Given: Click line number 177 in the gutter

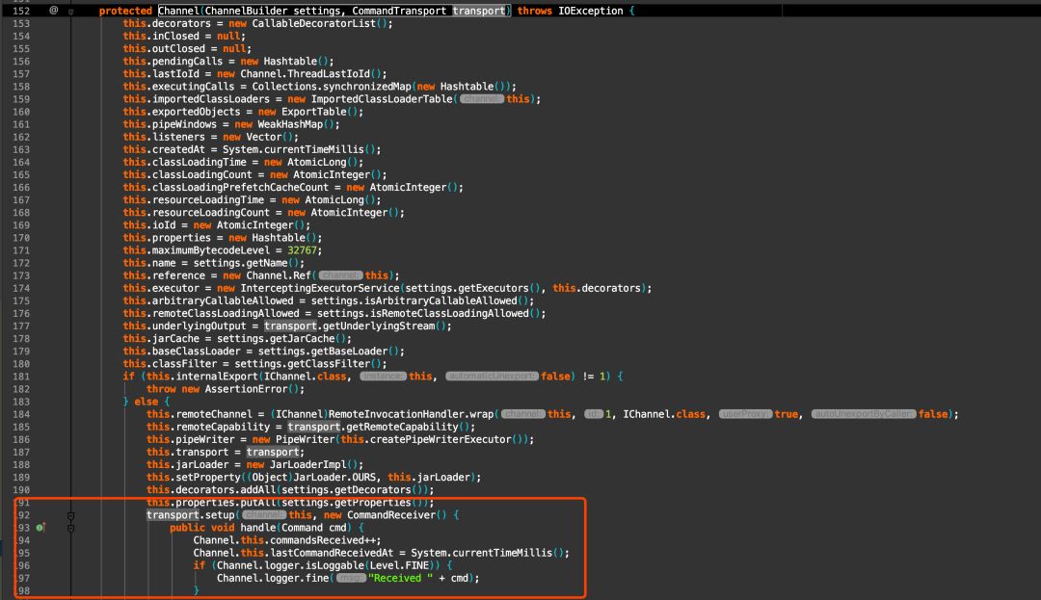Looking at the screenshot, I should pyautogui.click(x=21, y=326).
